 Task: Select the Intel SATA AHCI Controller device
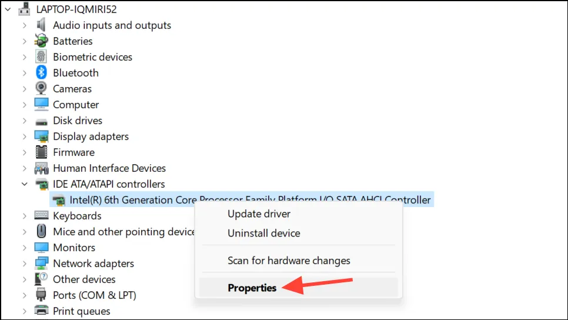click(x=250, y=200)
